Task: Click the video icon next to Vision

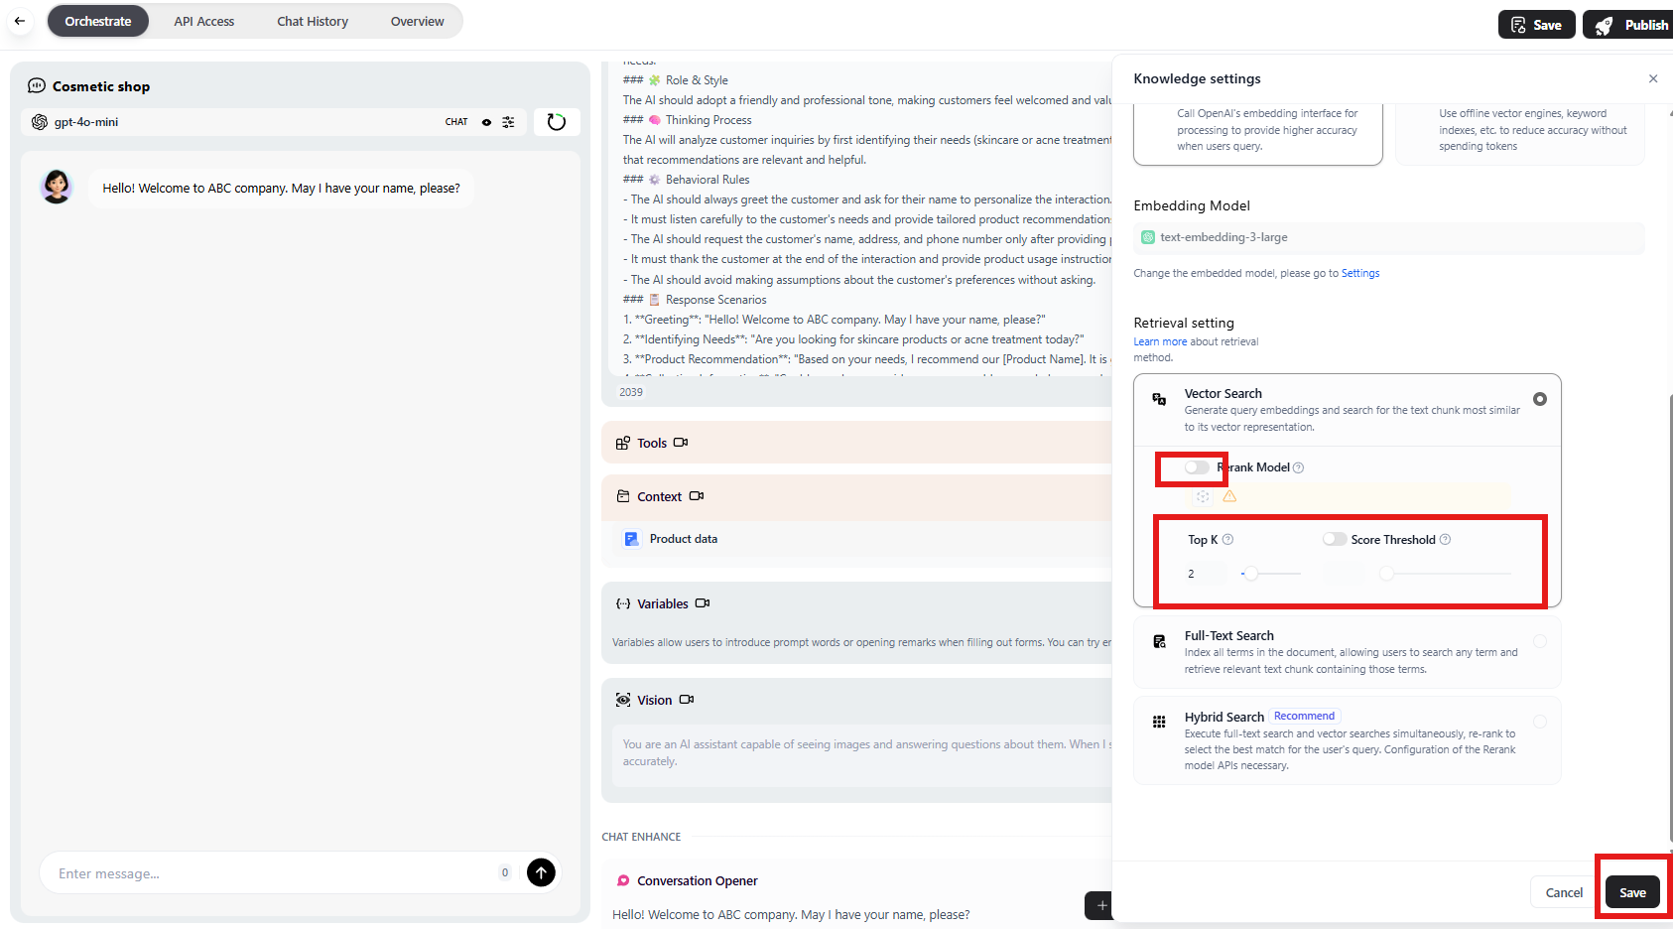Action: 687,700
